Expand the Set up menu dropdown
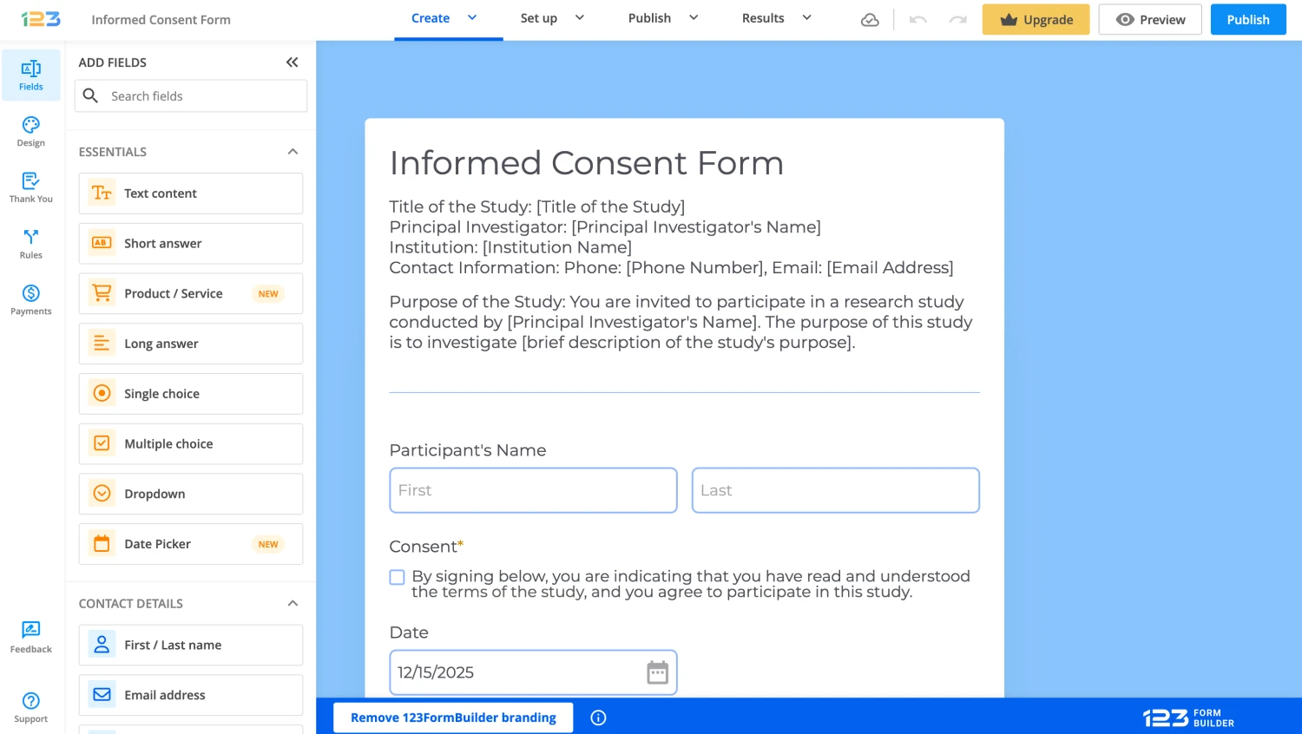The width and height of the screenshot is (1302, 734). 579,18
